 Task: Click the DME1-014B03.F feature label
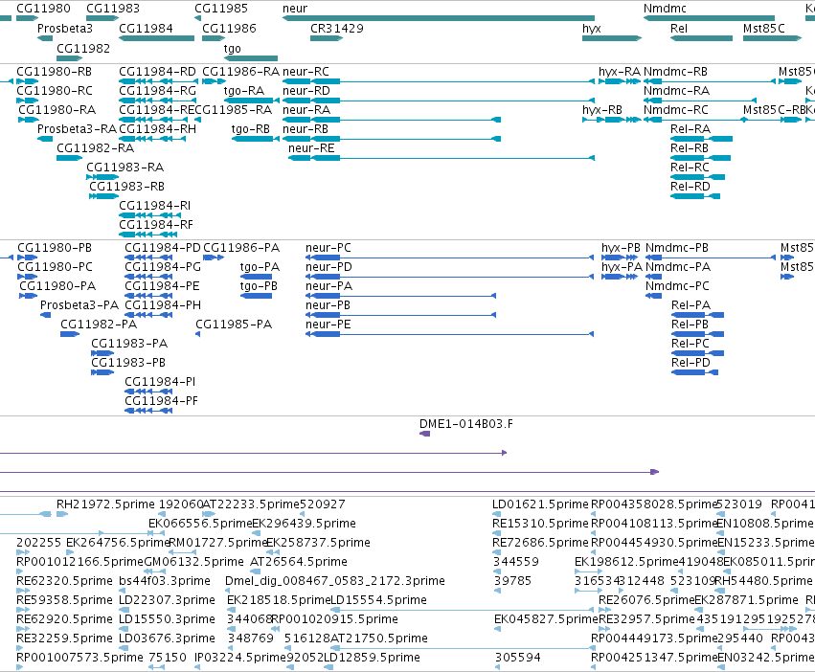(466, 423)
